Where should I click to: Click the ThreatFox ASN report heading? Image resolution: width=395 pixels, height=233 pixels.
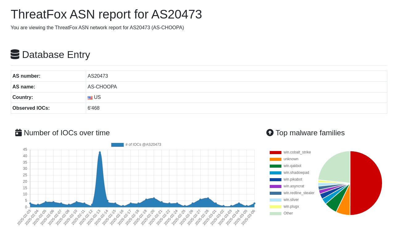coord(106,14)
